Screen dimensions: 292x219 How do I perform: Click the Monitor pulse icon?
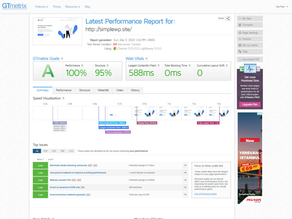pos(240,39)
